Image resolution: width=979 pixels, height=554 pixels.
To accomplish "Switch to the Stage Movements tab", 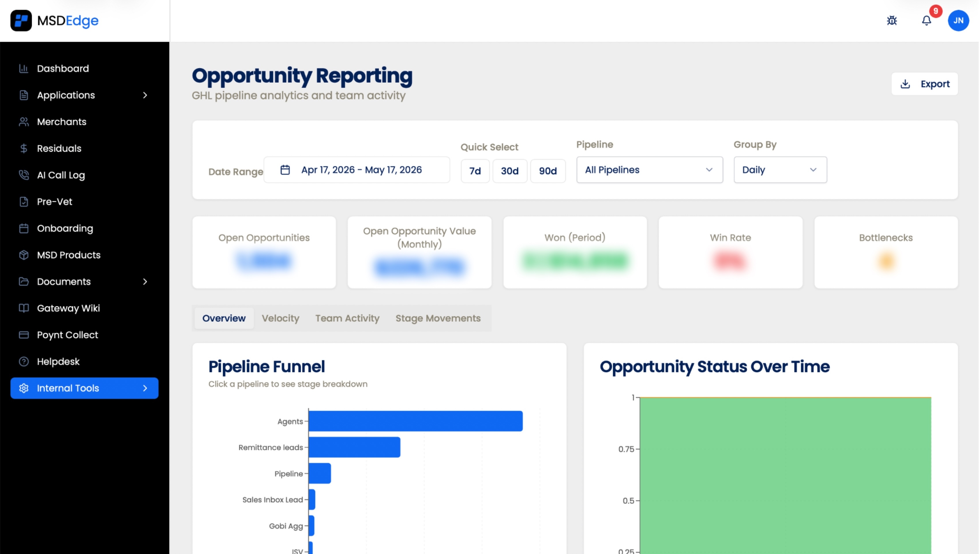I will point(438,318).
